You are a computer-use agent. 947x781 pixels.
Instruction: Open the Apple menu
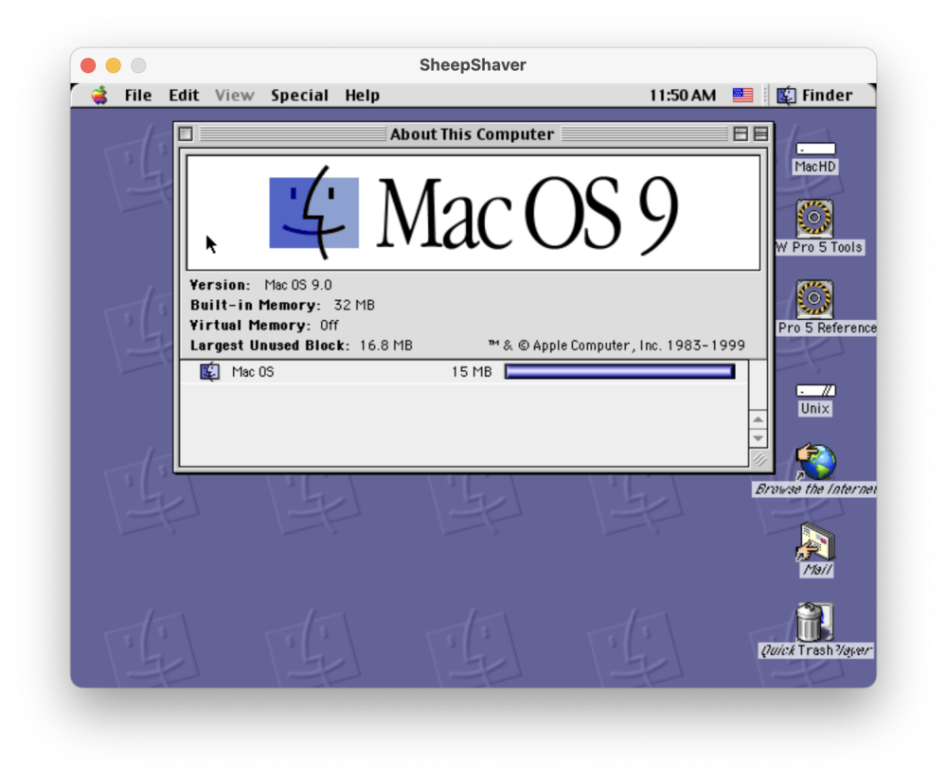tap(99, 96)
